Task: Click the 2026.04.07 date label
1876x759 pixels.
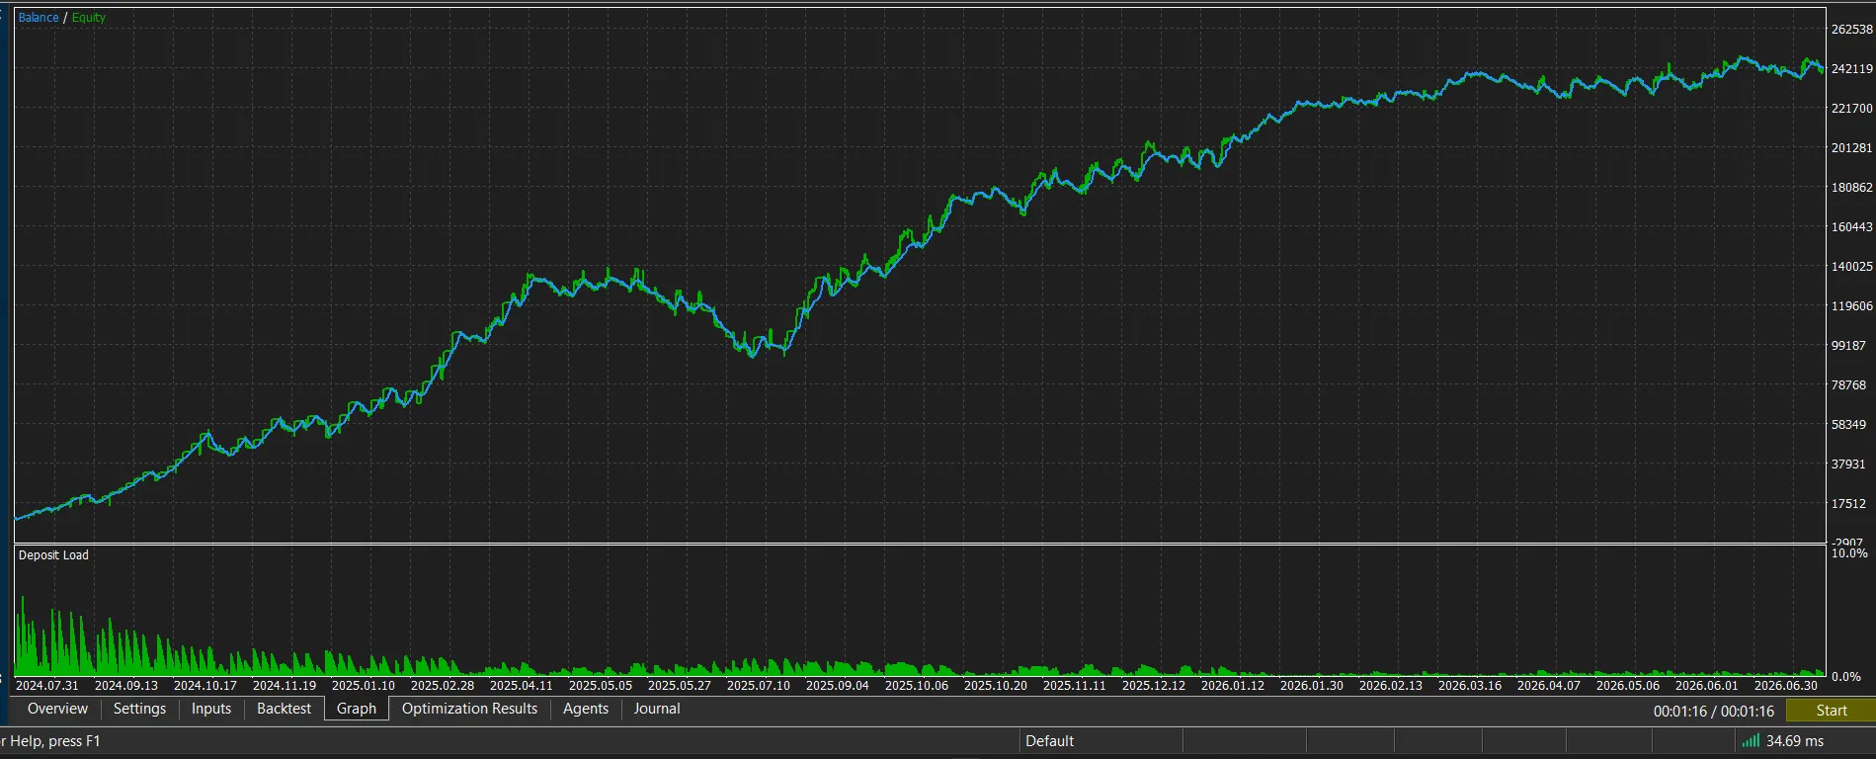Action: tap(1549, 685)
